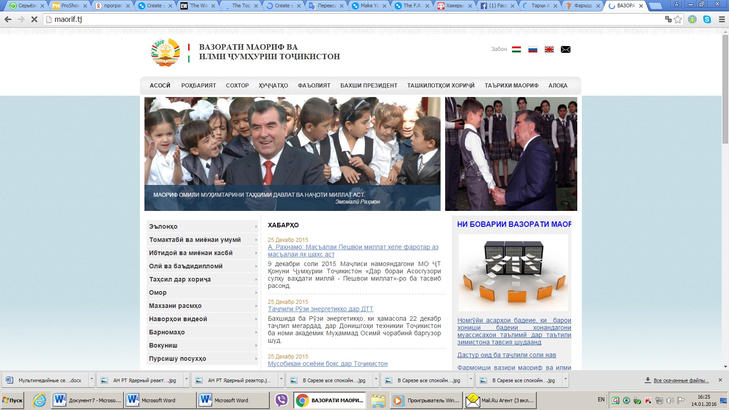Image resolution: width=729 pixels, height=410 pixels.
Task: Click the Все скачанные файлы link
Action: click(x=681, y=380)
